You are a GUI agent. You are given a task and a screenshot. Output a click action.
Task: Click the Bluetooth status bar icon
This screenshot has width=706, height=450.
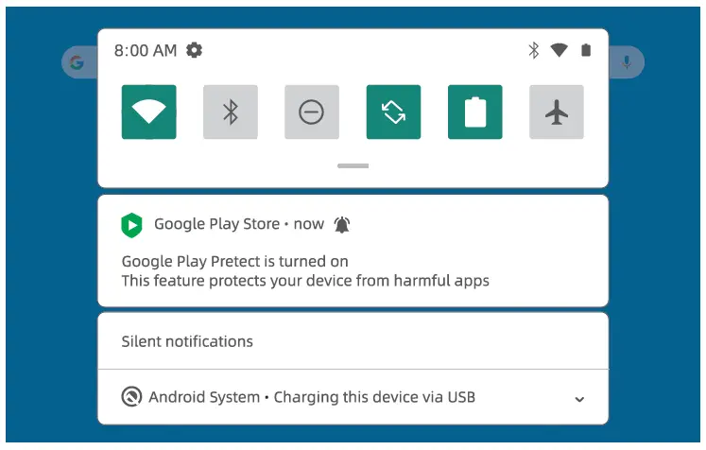point(534,50)
